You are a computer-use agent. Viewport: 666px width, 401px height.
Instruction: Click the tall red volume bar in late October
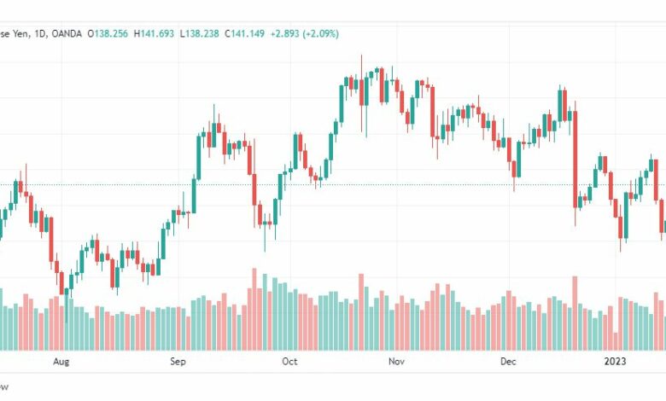click(x=361, y=312)
